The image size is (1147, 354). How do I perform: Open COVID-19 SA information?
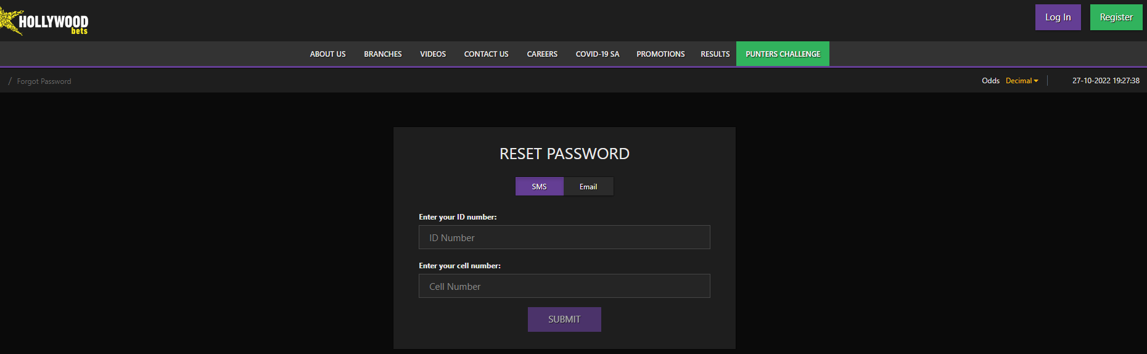coord(597,54)
